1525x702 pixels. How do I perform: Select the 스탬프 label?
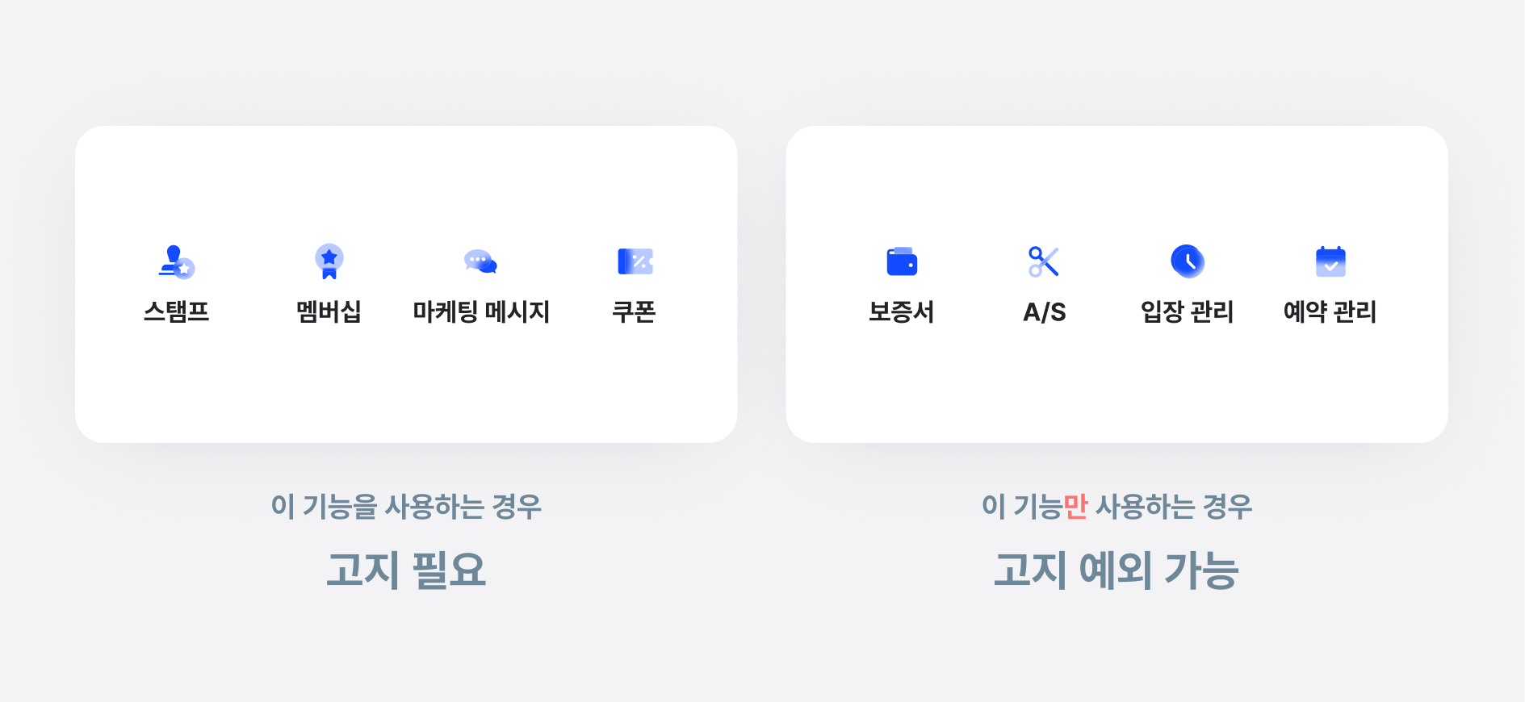176,311
